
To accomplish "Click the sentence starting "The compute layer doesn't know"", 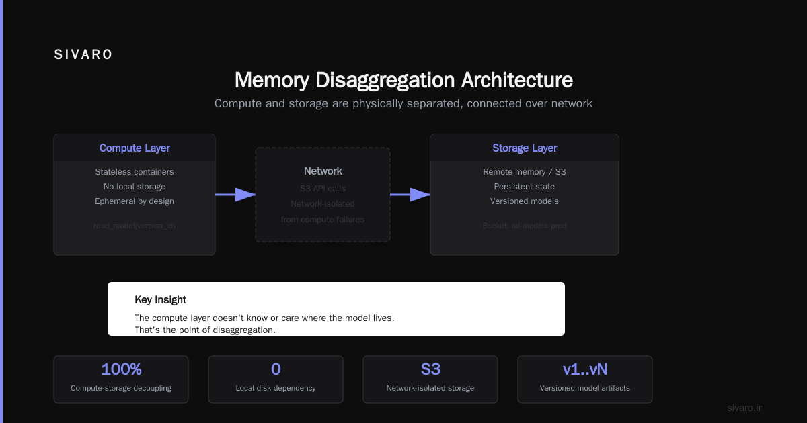I will click(264, 318).
